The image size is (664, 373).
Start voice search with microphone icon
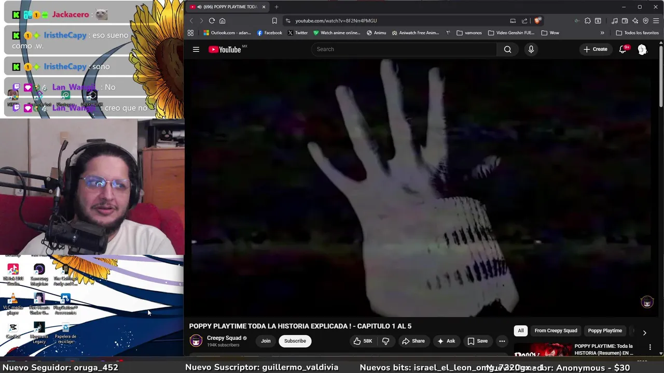pos(531,49)
